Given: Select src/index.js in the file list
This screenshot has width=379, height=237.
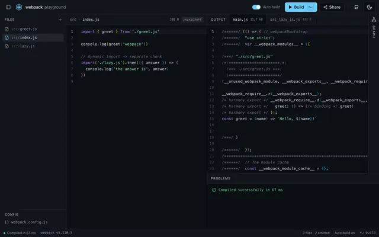Looking at the screenshot, I should click(x=33, y=37).
